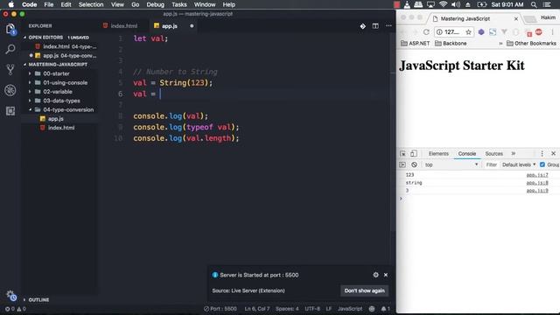Open the ASP.NET bookmarks folder

pos(416,43)
